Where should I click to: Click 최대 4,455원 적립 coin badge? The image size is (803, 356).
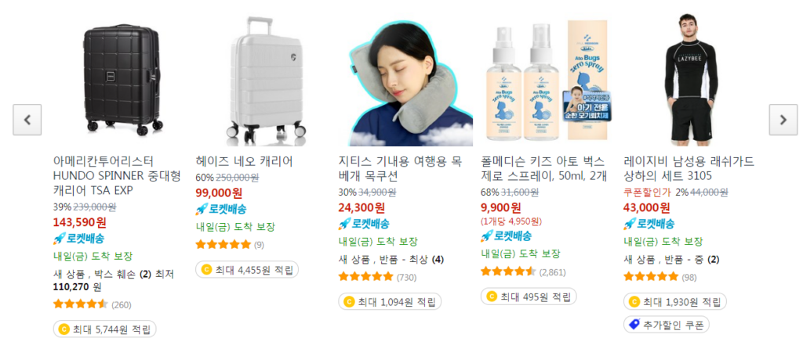(247, 269)
